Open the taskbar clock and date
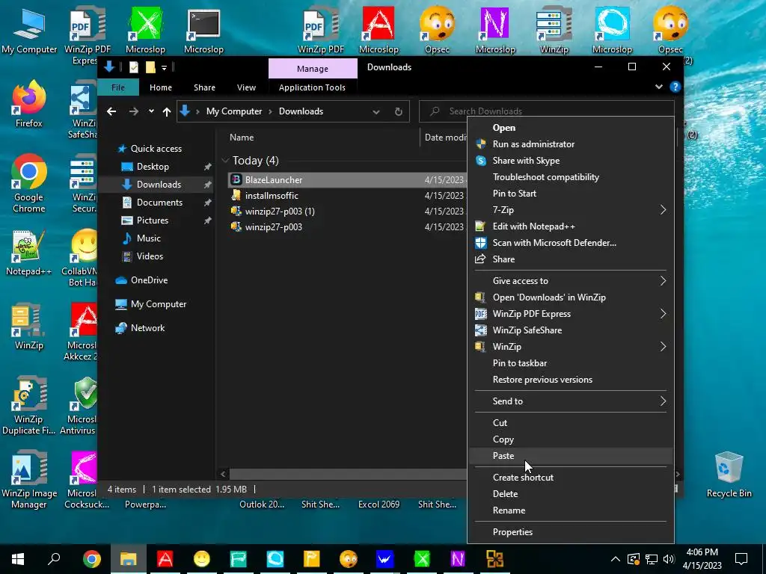The image size is (766, 574). tap(702, 559)
